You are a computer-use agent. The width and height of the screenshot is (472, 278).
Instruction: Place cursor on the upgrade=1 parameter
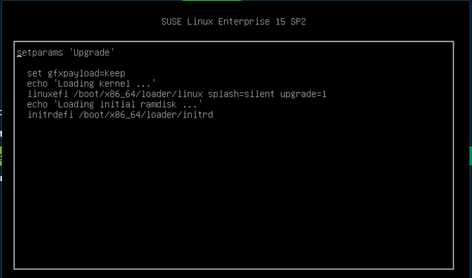pos(304,94)
